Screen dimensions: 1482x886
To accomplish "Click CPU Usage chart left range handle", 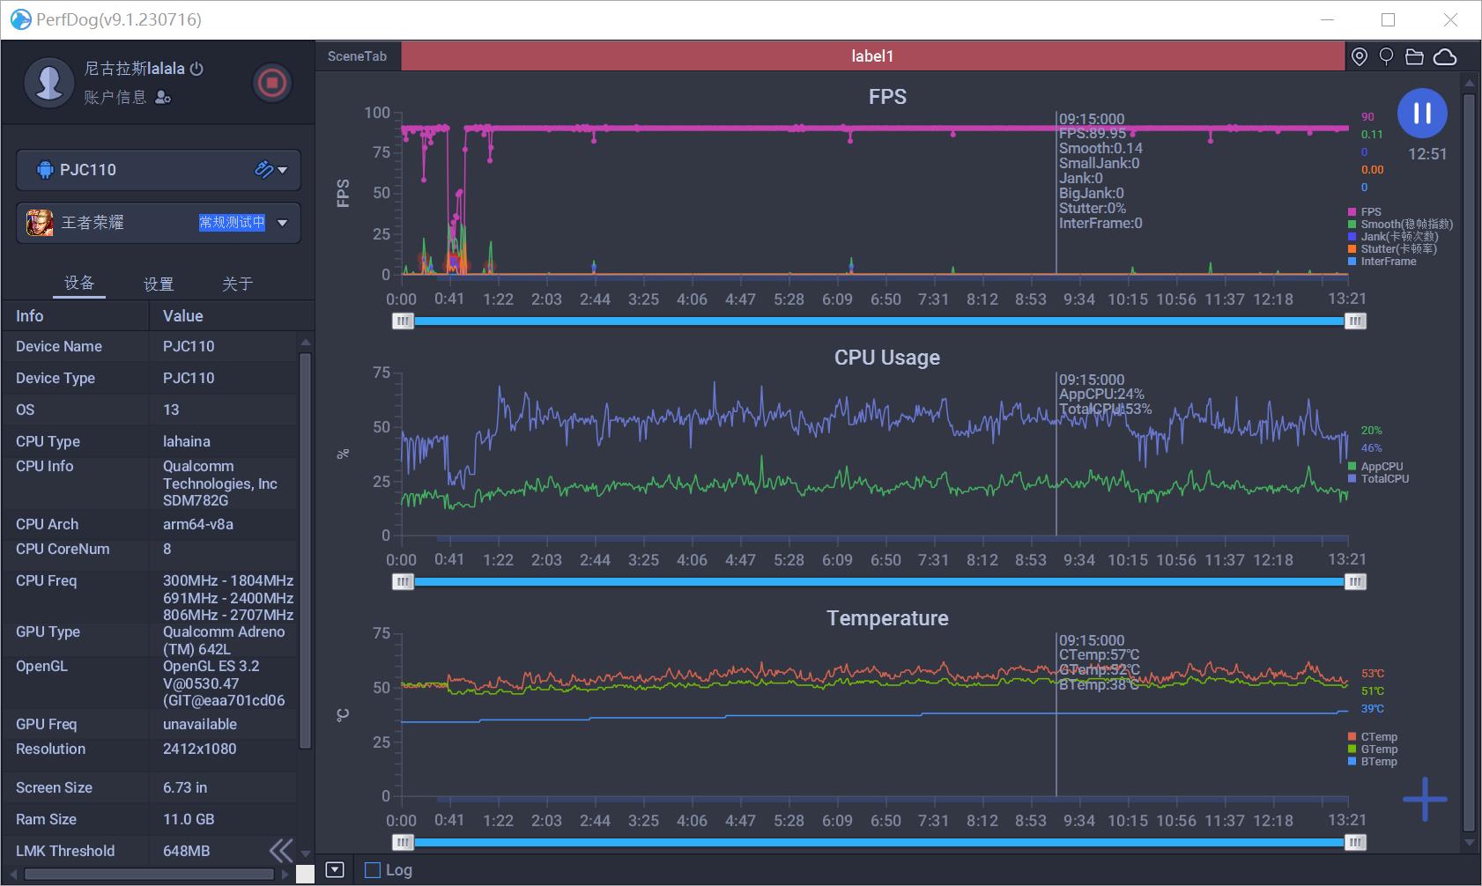I will tap(403, 582).
